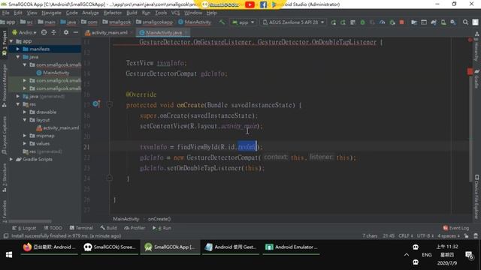Open the Project panel settings gear
This screenshot has height=270, width=481.
tap(66, 32)
